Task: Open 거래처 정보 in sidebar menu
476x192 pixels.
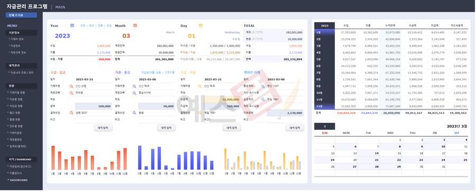Action: pyautogui.click(x=16, y=39)
